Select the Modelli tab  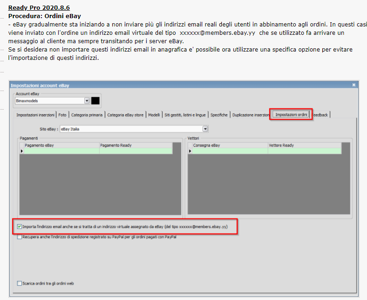(154, 115)
